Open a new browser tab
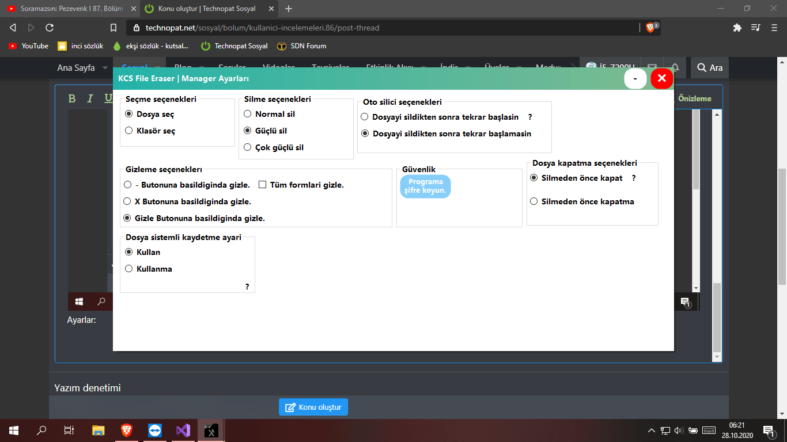 289,9
